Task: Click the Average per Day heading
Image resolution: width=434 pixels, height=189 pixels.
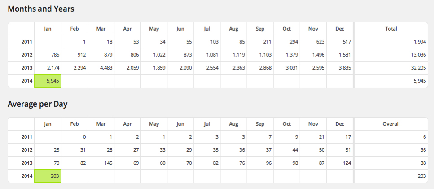Action: 37,104
